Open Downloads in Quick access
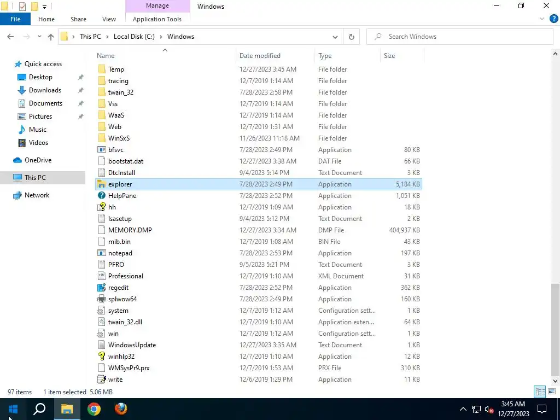This screenshot has width=560, height=420. (45, 90)
